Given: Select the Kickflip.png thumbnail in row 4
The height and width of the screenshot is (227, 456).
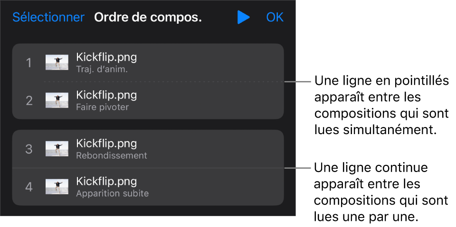Looking at the screenshot, I should pos(57,187).
